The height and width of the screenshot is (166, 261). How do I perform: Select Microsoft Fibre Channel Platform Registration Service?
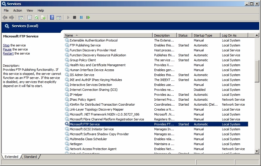pyautogui.click(x=107, y=119)
